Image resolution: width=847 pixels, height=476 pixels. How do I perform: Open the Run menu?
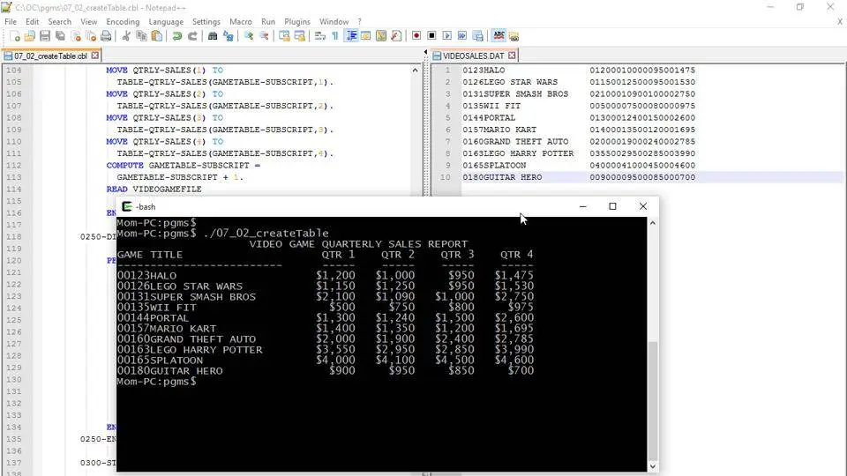(x=268, y=21)
